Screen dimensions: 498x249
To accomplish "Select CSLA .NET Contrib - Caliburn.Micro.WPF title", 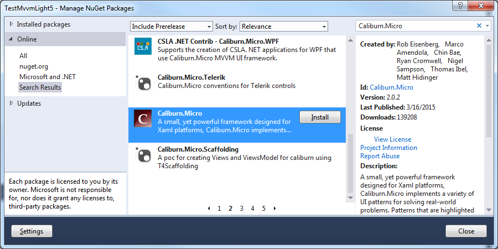I will [x=218, y=41].
